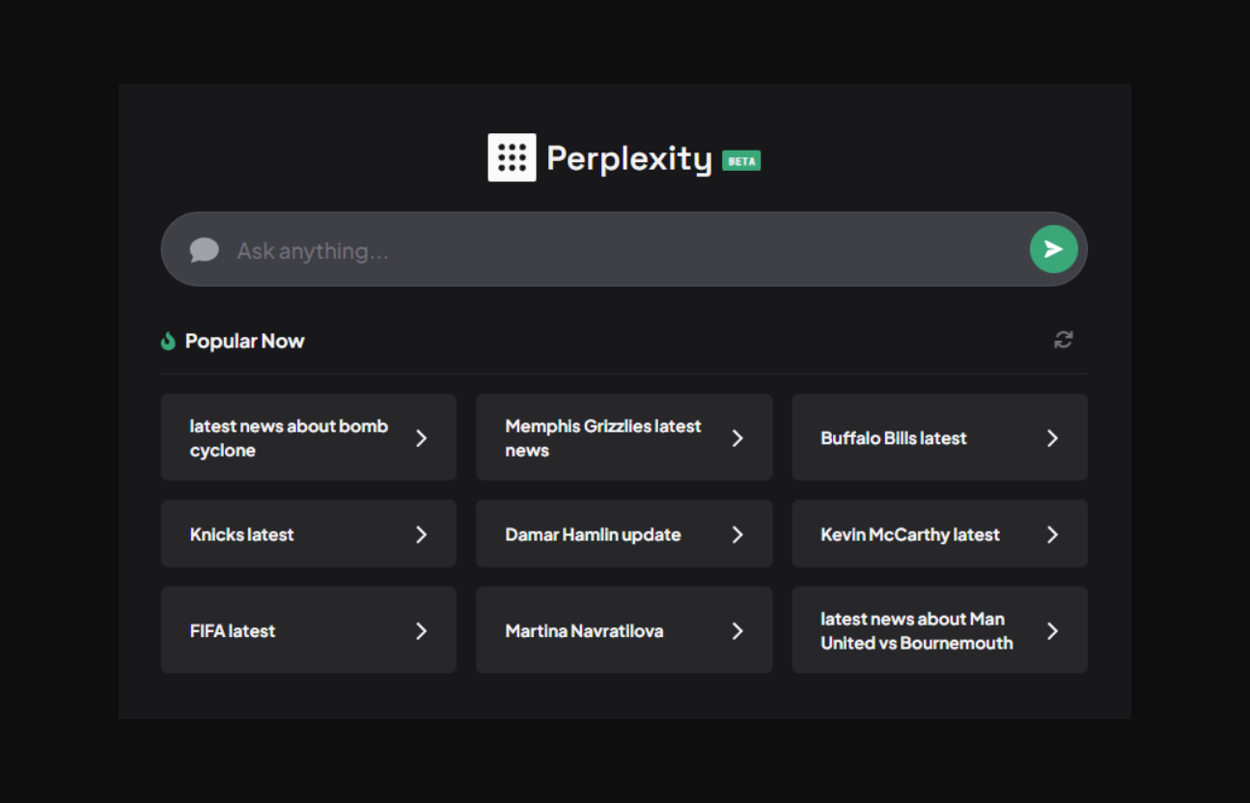Click the arrow next to FIFA latest
The height and width of the screenshot is (803, 1250).
pos(421,631)
